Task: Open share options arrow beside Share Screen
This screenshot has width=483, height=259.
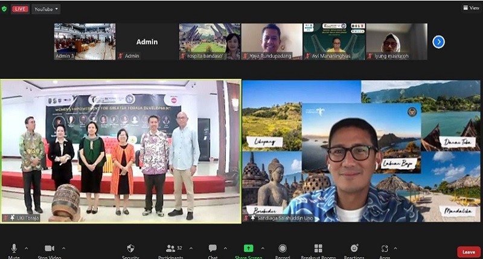Action: [263, 248]
